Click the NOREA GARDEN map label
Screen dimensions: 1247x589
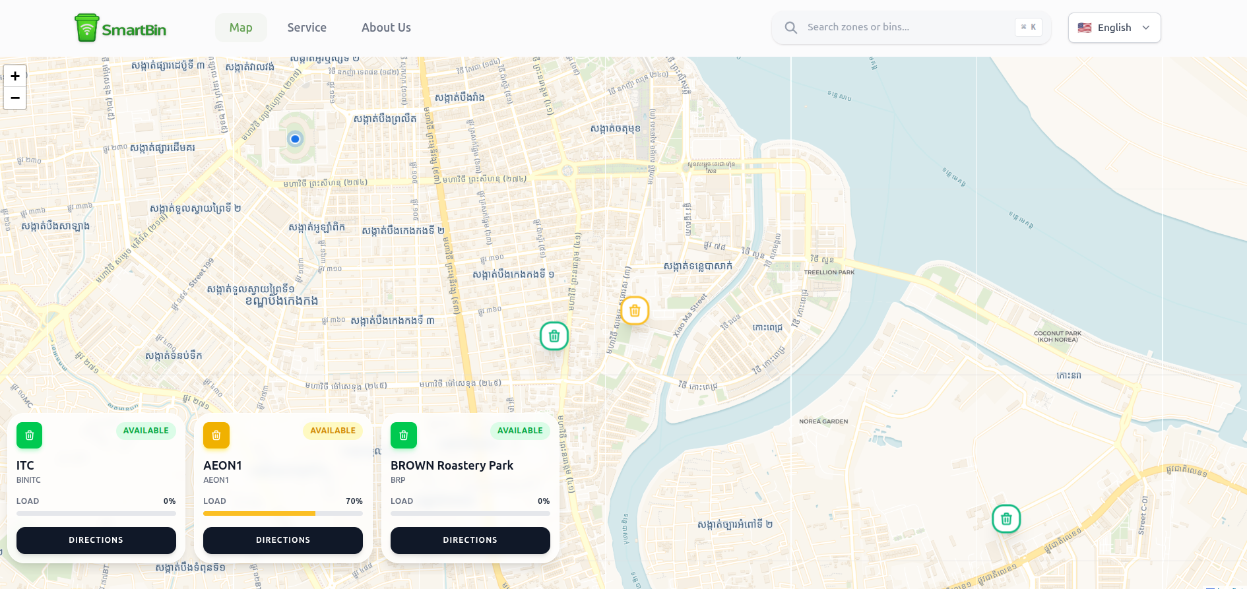(x=823, y=421)
